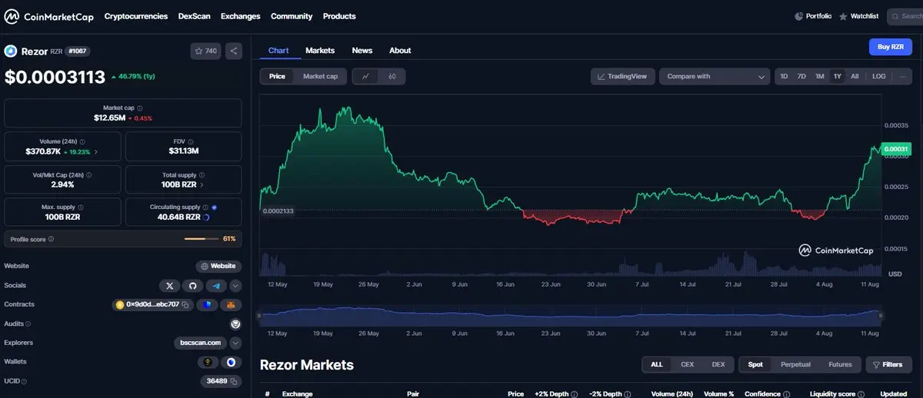The width and height of the screenshot is (923, 398).
Task: Click the Profile score info icon
Action: (x=52, y=239)
